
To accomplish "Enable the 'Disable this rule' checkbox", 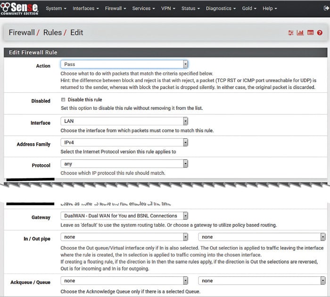I will [x=63, y=100].
